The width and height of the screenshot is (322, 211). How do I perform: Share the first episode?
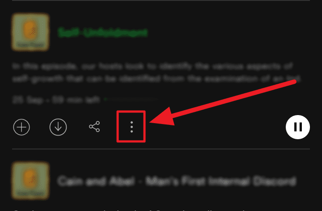click(x=94, y=127)
